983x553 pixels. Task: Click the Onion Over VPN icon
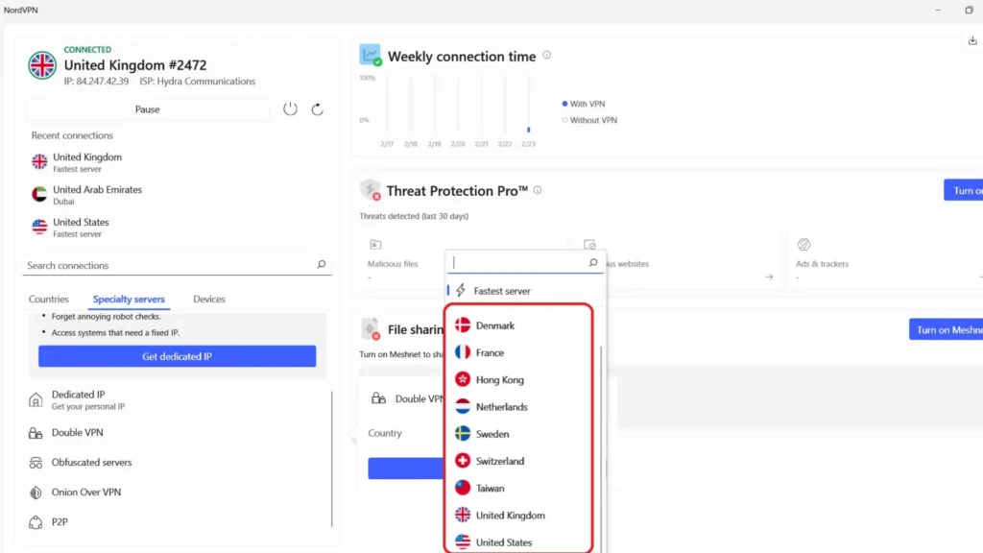click(36, 493)
